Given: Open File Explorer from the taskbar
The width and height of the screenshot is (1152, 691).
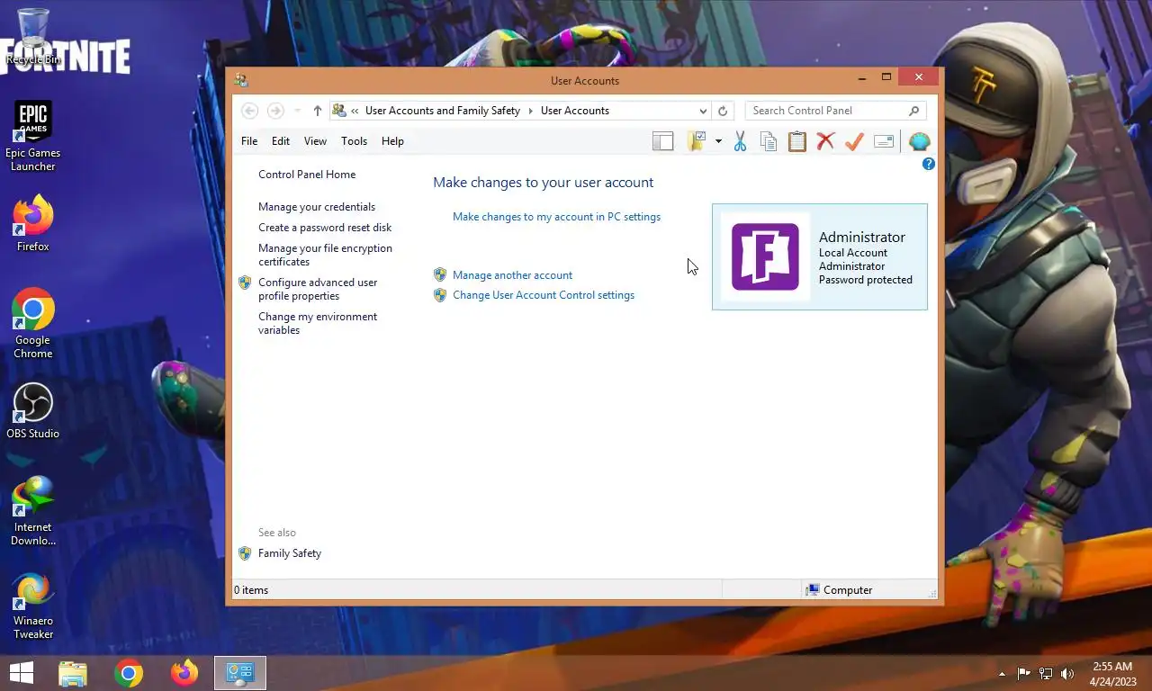Looking at the screenshot, I should (73, 673).
